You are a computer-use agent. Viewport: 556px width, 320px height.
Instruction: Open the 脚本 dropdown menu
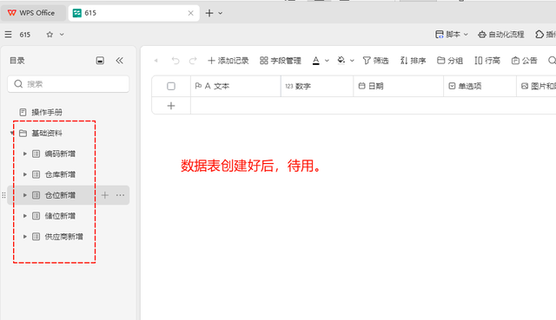(x=452, y=35)
